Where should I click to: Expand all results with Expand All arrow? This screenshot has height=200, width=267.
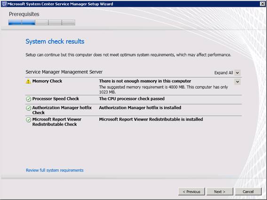[237, 73]
